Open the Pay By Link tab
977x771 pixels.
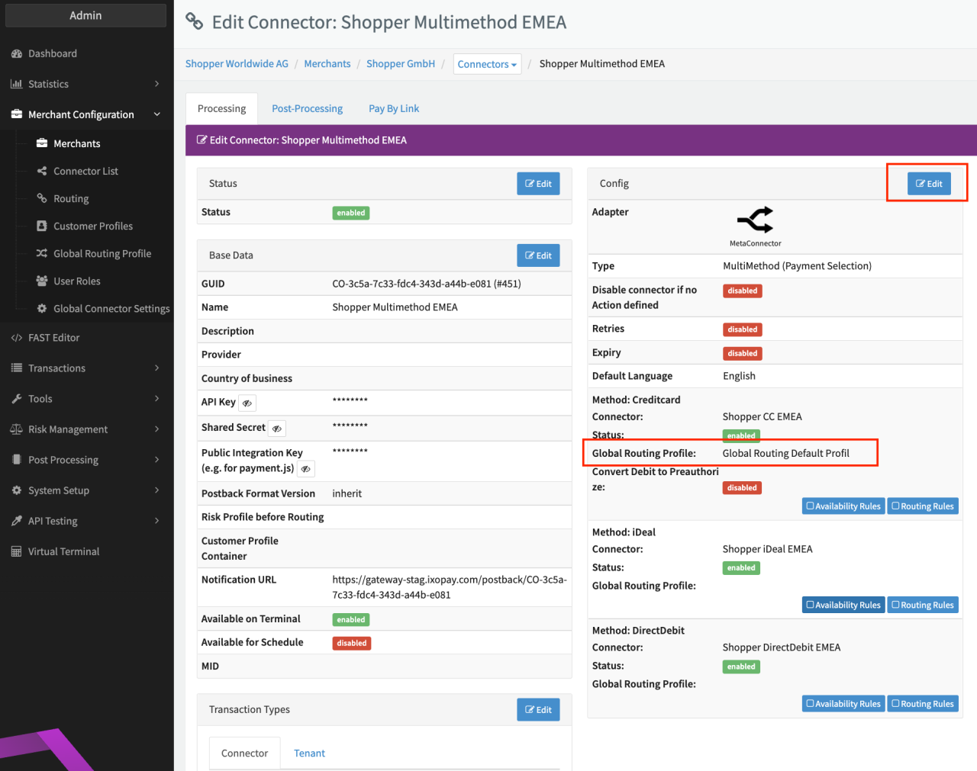coord(394,108)
